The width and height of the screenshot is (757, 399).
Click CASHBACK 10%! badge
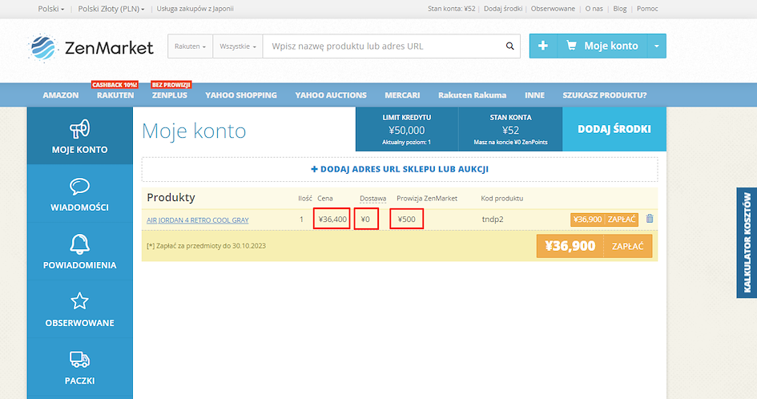click(115, 85)
